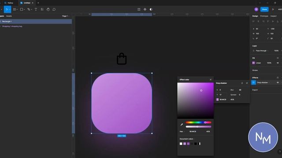Close the Drop shadow popup
The height and width of the screenshot is (158, 282).
tap(247, 83)
